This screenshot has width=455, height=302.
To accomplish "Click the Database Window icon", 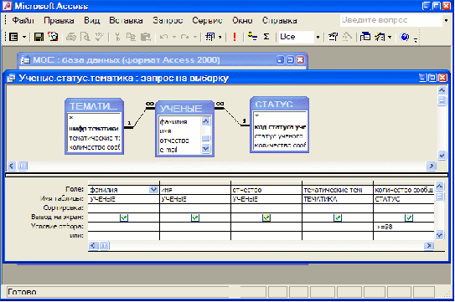I will [x=365, y=37].
